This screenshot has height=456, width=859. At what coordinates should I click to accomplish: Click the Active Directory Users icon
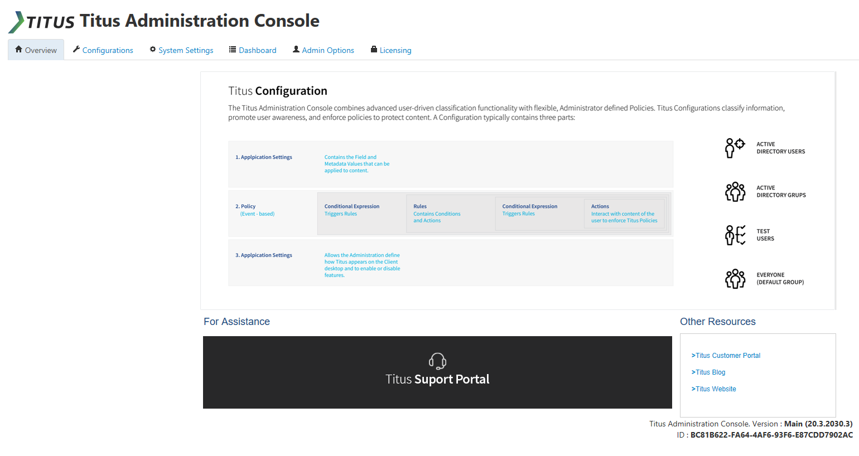click(x=735, y=148)
